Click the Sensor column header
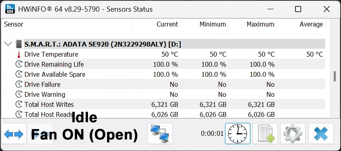This screenshot has width=341, height=151. coord(13,24)
